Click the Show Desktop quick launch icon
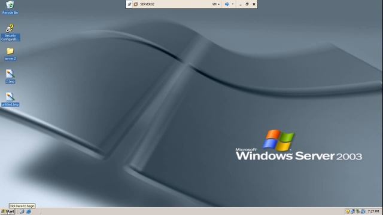The width and height of the screenshot is (383, 215). pyautogui.click(x=22, y=211)
